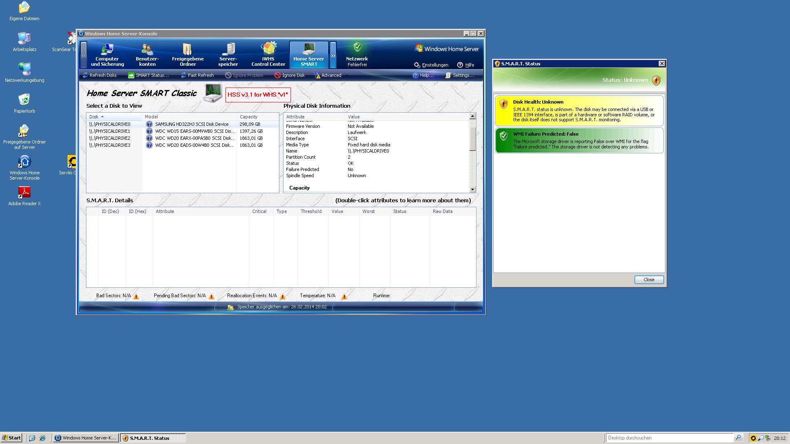
Task: Open Benutzerkonten tab
Action: point(147,54)
